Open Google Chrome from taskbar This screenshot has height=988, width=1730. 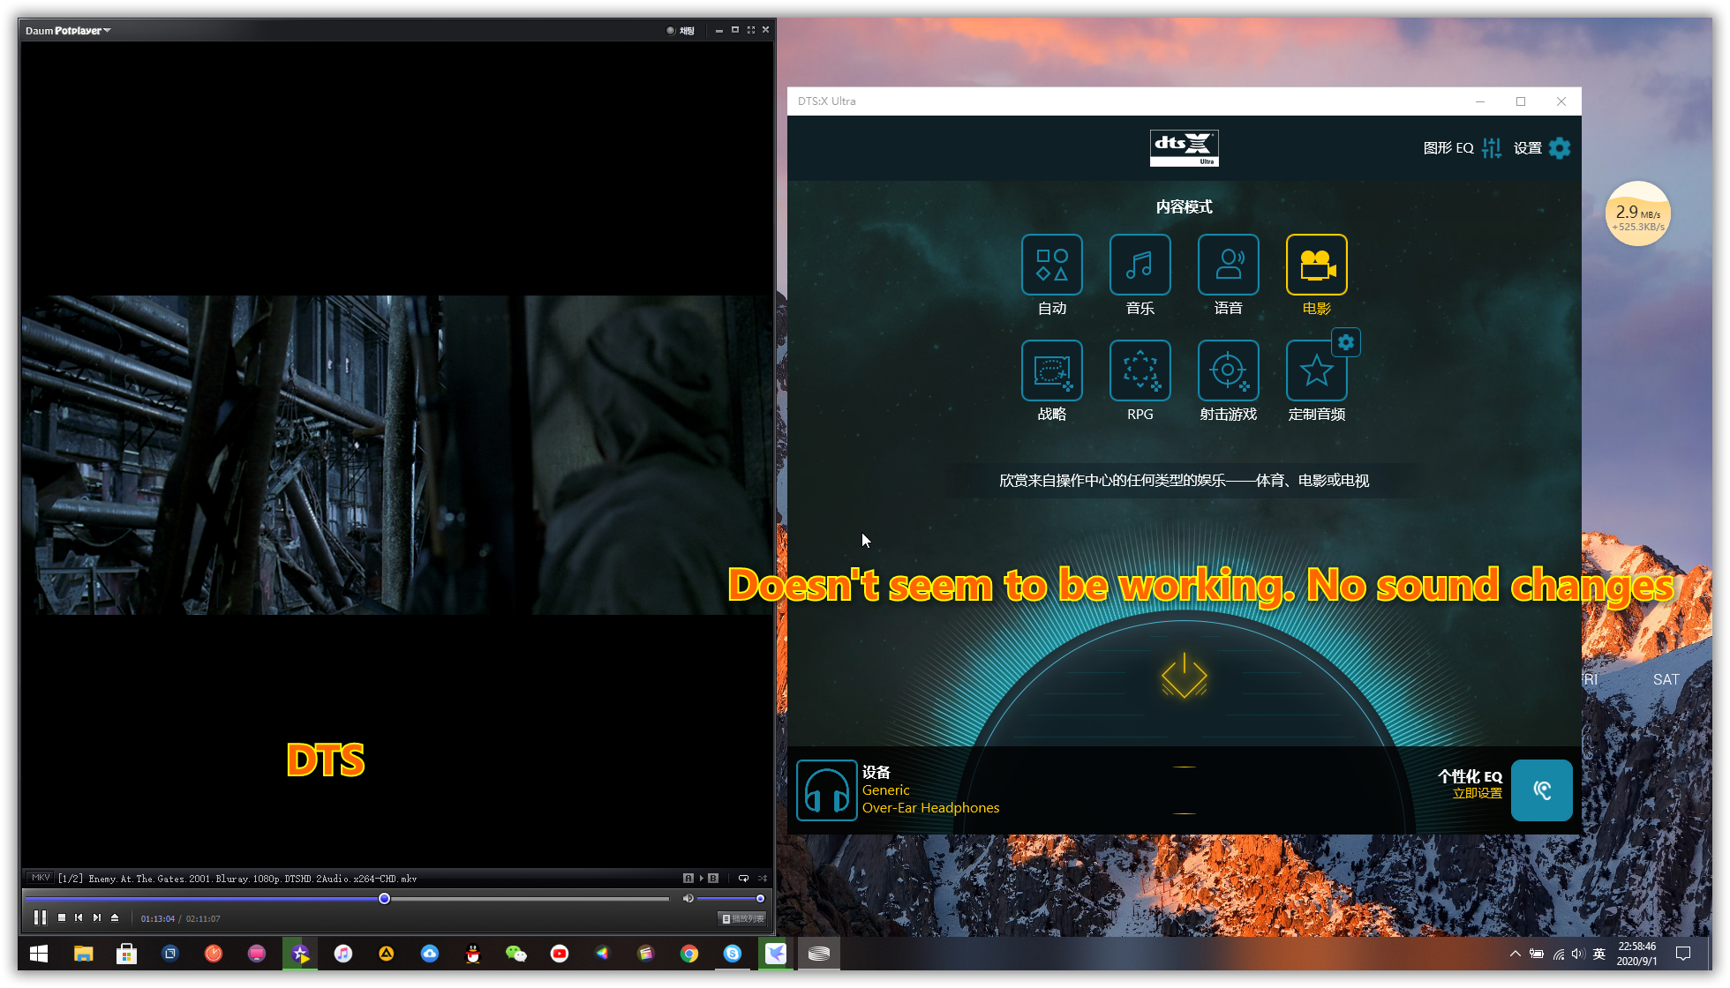point(689,954)
